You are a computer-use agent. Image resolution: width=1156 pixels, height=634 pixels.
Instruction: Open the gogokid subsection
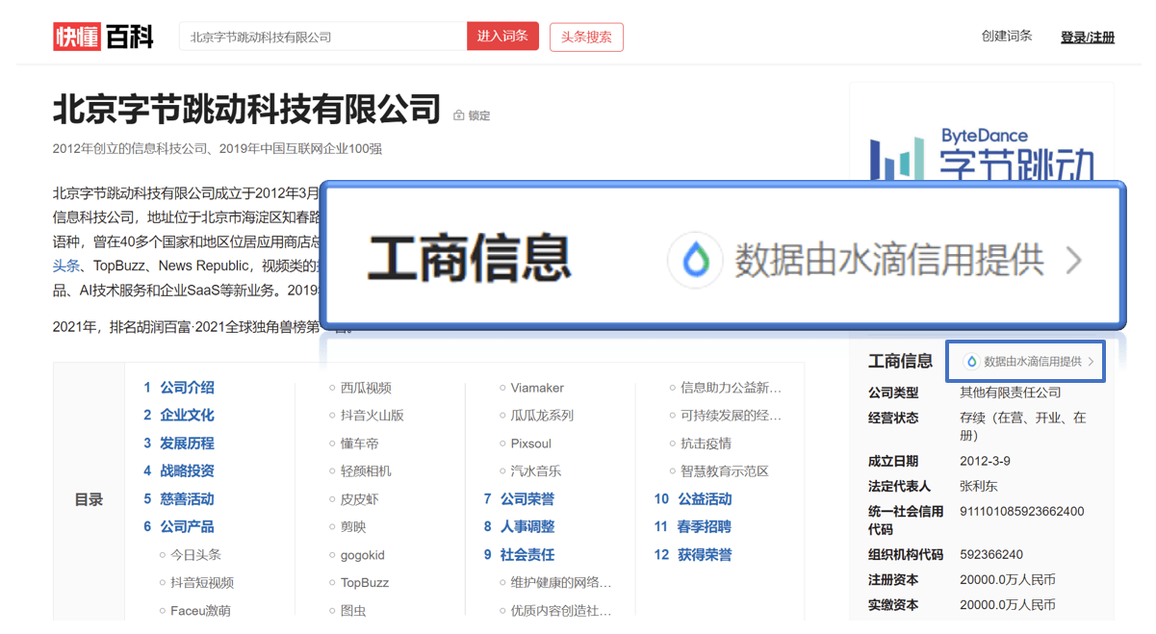coord(363,555)
